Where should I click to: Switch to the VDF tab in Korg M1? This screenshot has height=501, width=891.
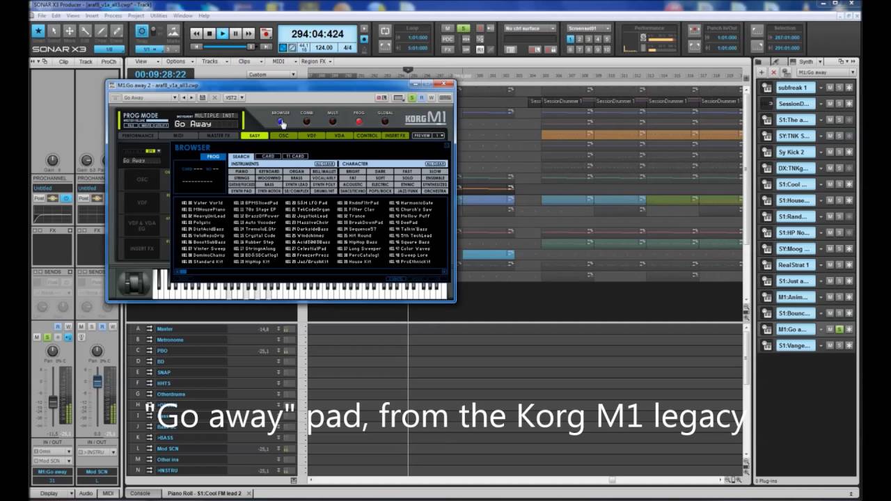tap(312, 136)
